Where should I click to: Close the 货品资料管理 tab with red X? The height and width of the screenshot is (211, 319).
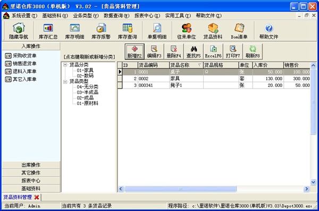[x=37, y=197]
